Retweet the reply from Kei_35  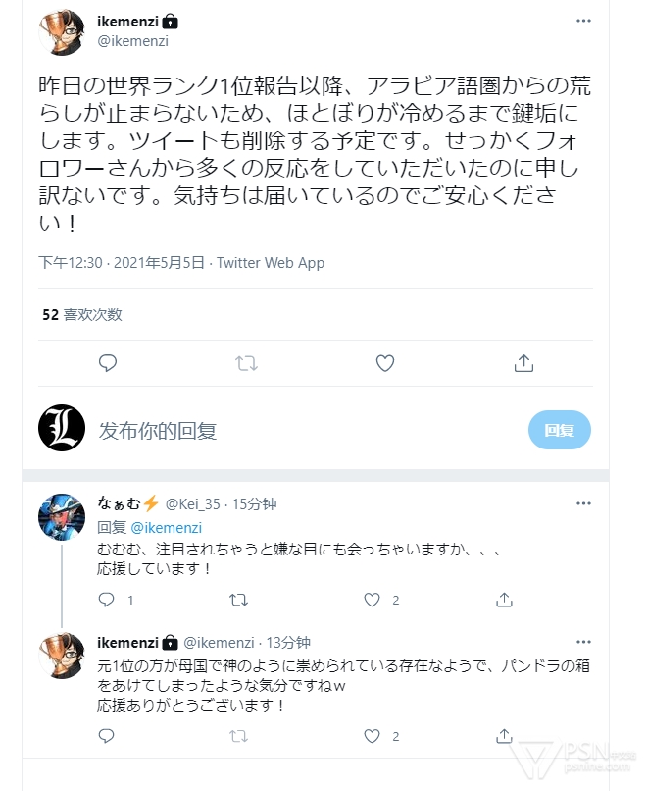pos(238,599)
